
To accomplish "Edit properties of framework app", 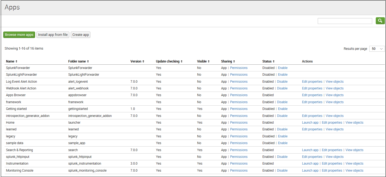I will pos(312,102).
